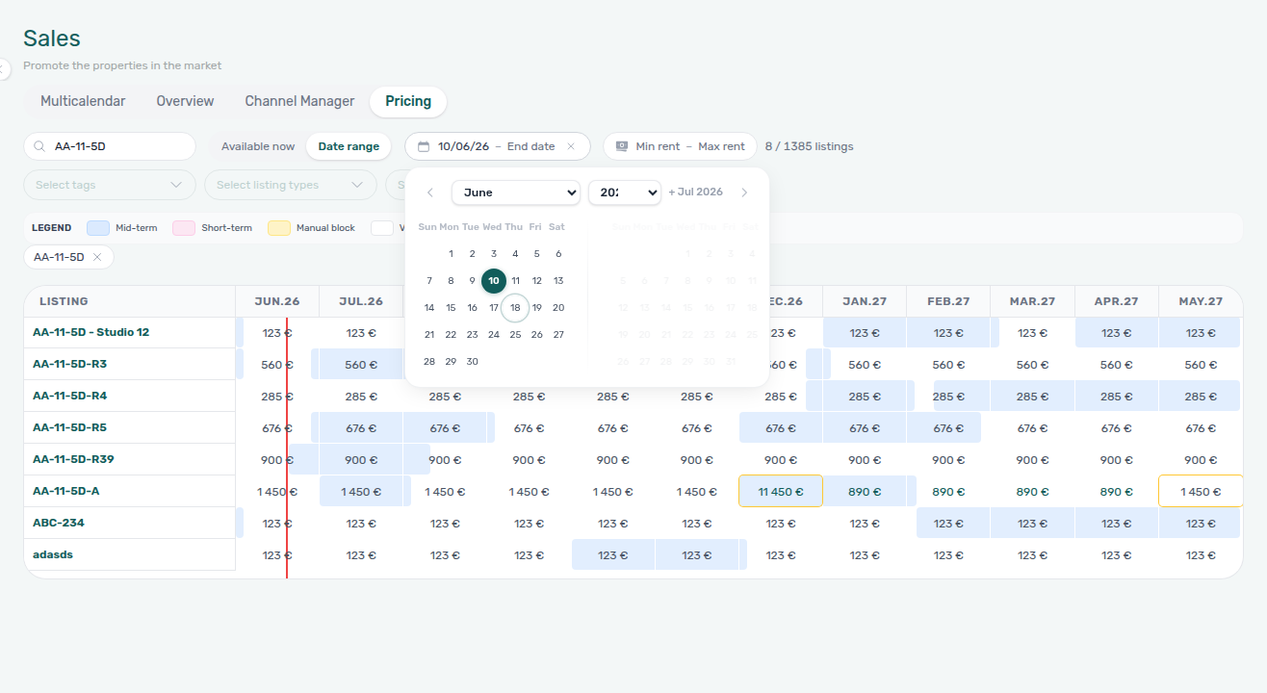Click the rent money icon
Viewport: 1267px width, 693px height.
(x=622, y=146)
